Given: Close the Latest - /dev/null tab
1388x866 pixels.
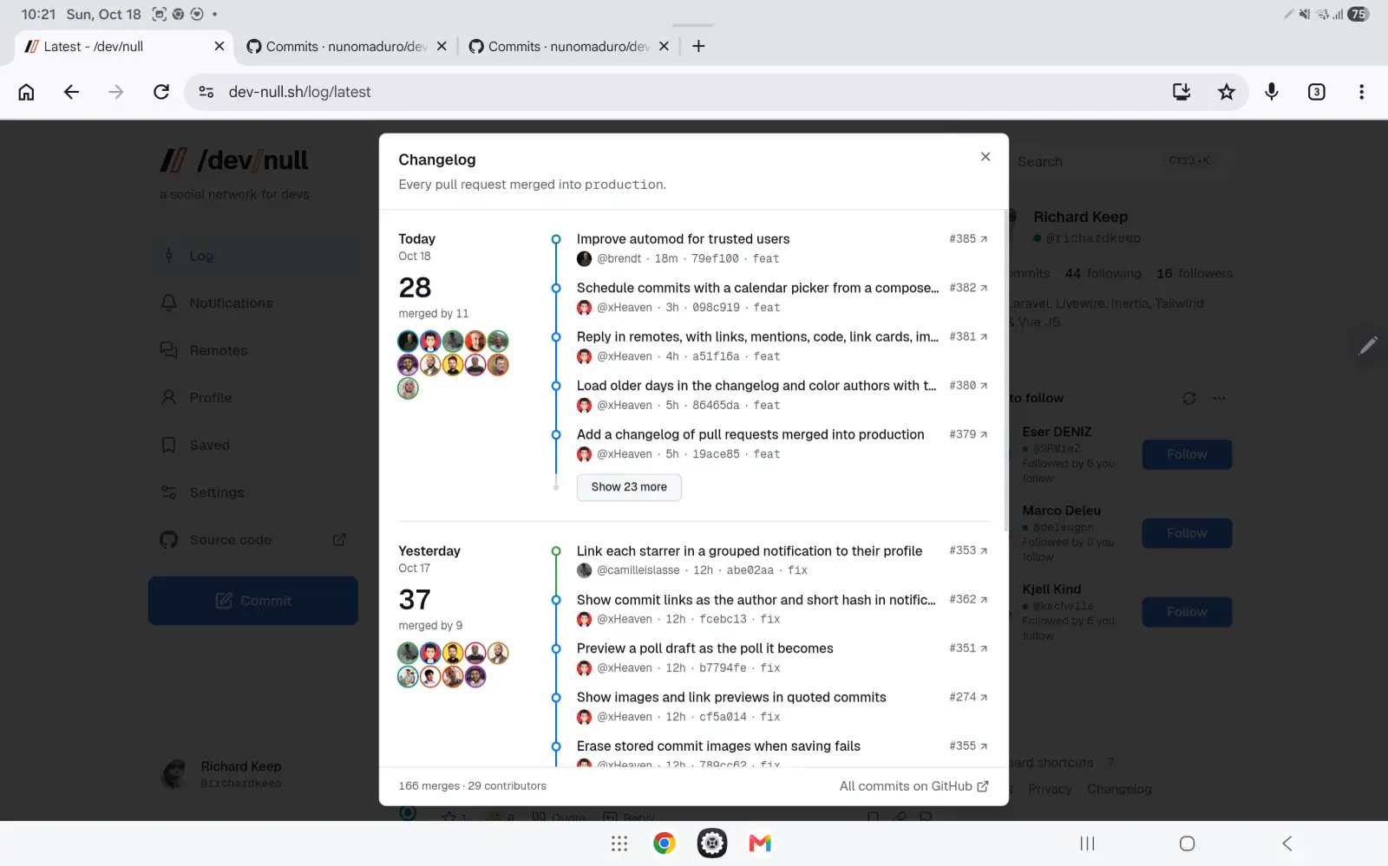Looking at the screenshot, I should pyautogui.click(x=219, y=47).
